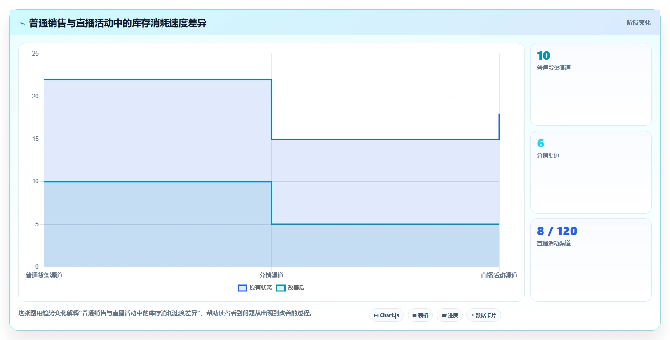Image resolution: width=670 pixels, height=340 pixels.
Task: Click the 改善后 legend label
Action: 296,288
